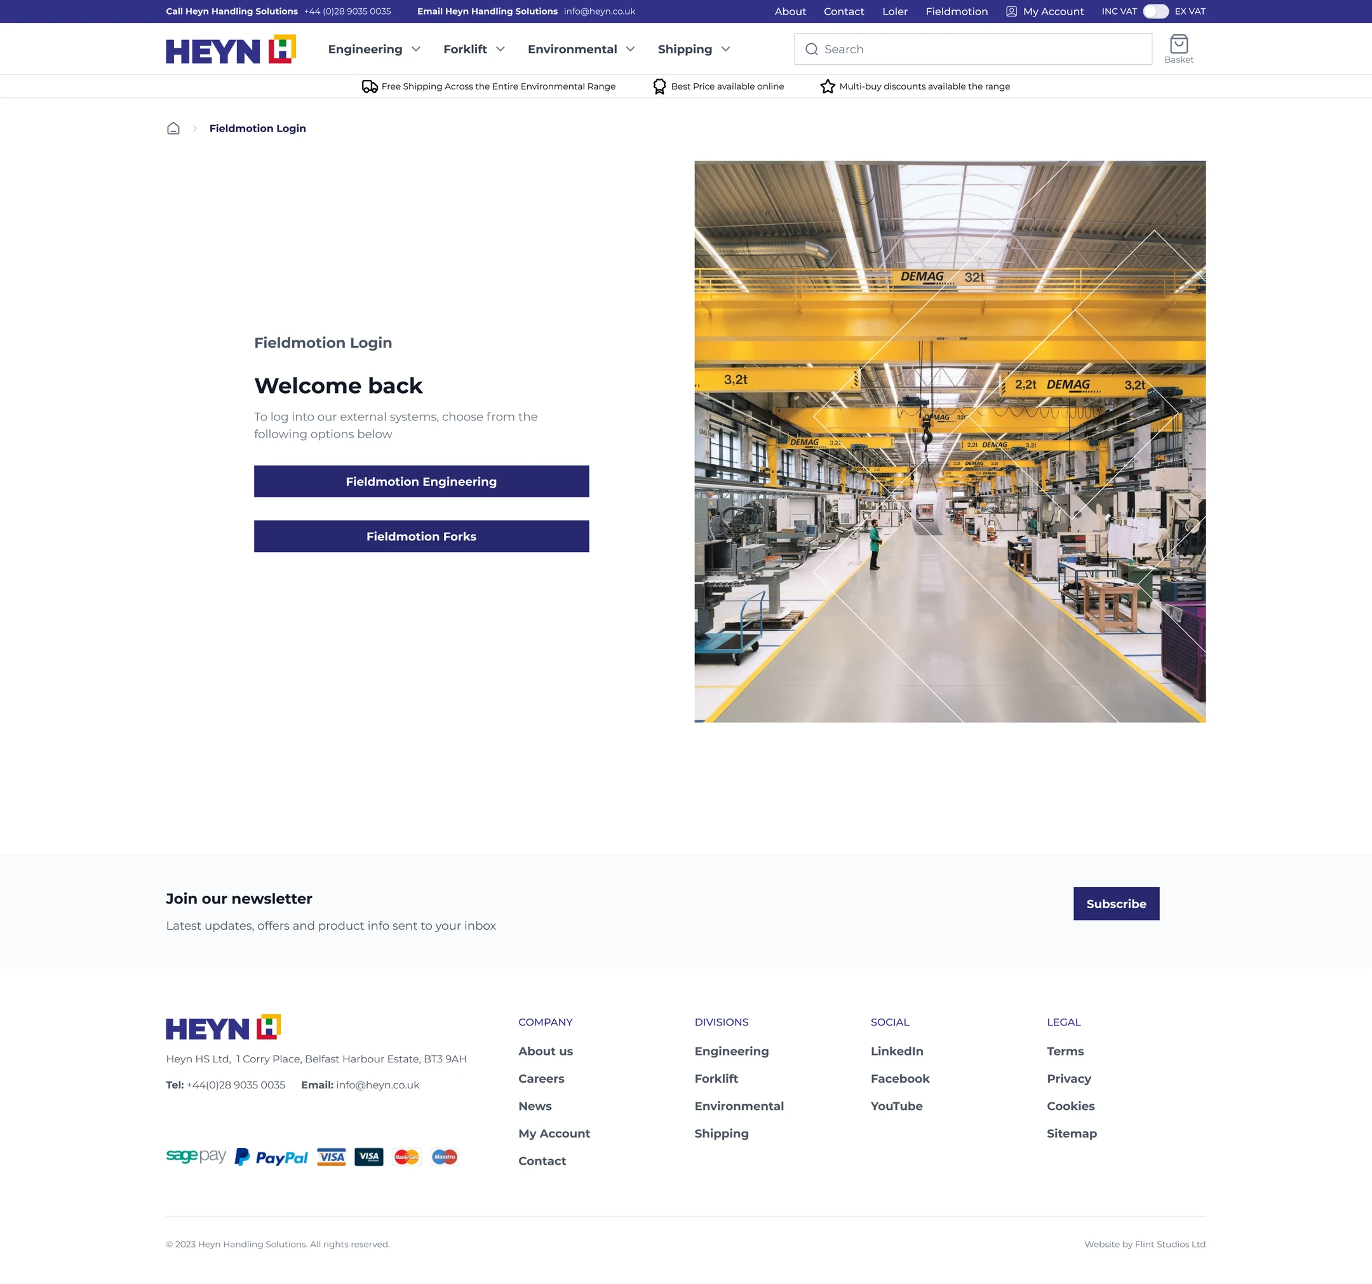Expand the Forklift menu chevron
Screen dimensions: 1372x1284
coord(501,49)
